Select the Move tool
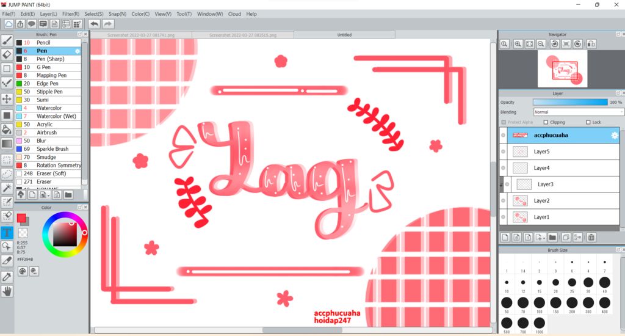The width and height of the screenshot is (625, 336). coord(7,99)
